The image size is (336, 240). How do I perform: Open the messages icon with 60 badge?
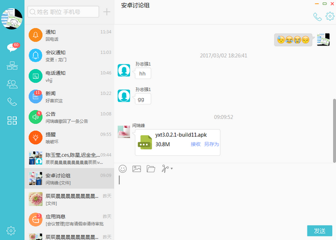(x=12, y=47)
